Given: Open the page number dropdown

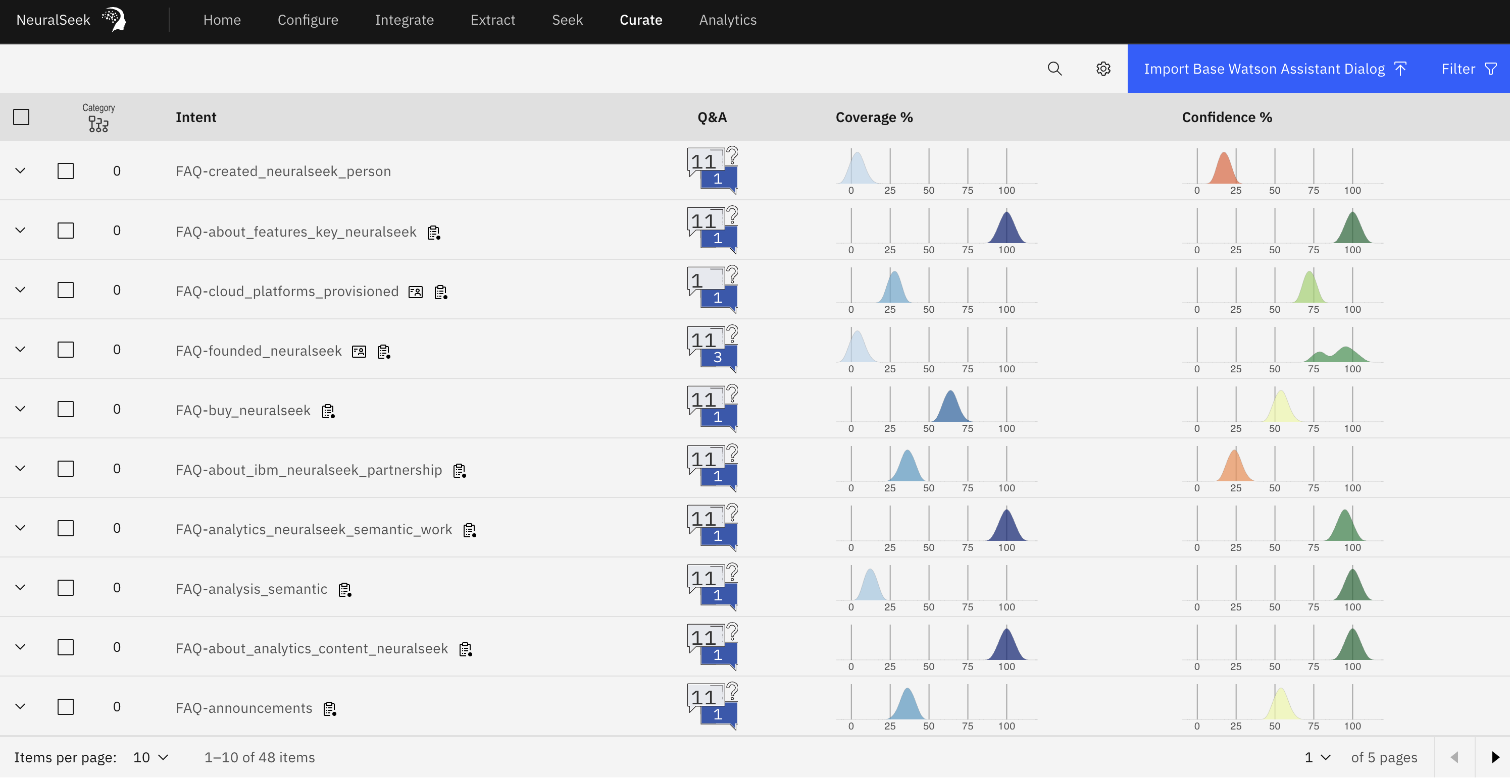Looking at the screenshot, I should tap(1317, 758).
